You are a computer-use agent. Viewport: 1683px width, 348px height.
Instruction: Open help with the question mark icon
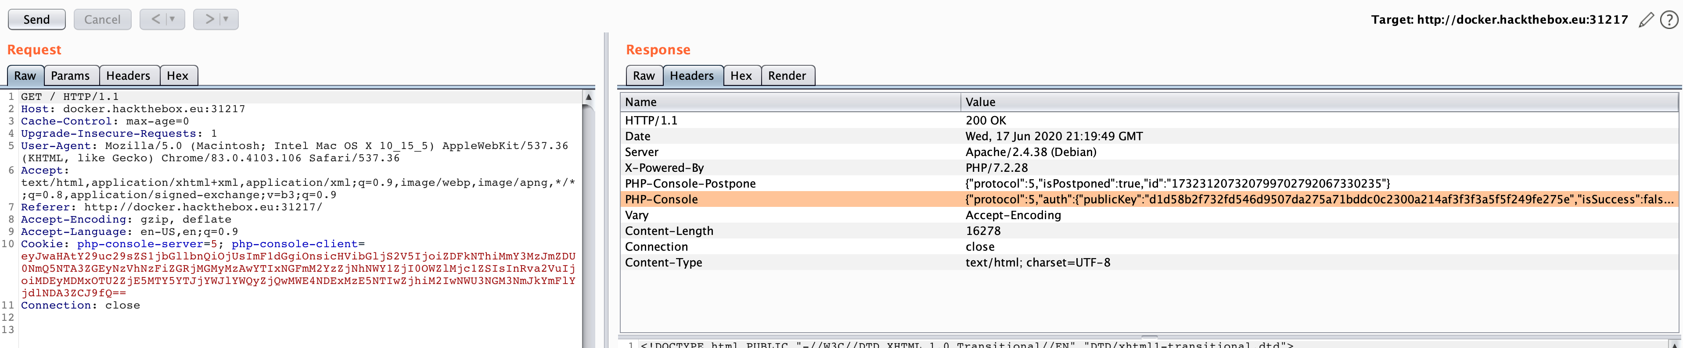[1669, 20]
